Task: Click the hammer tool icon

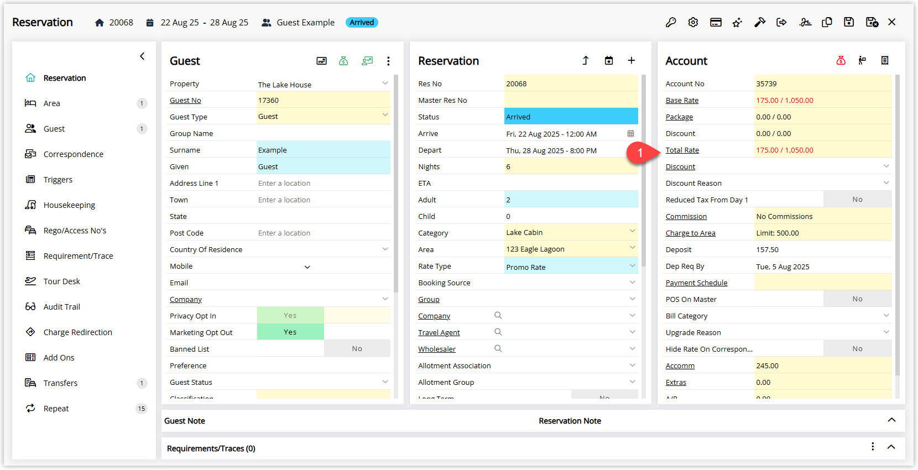Action: pyautogui.click(x=760, y=22)
